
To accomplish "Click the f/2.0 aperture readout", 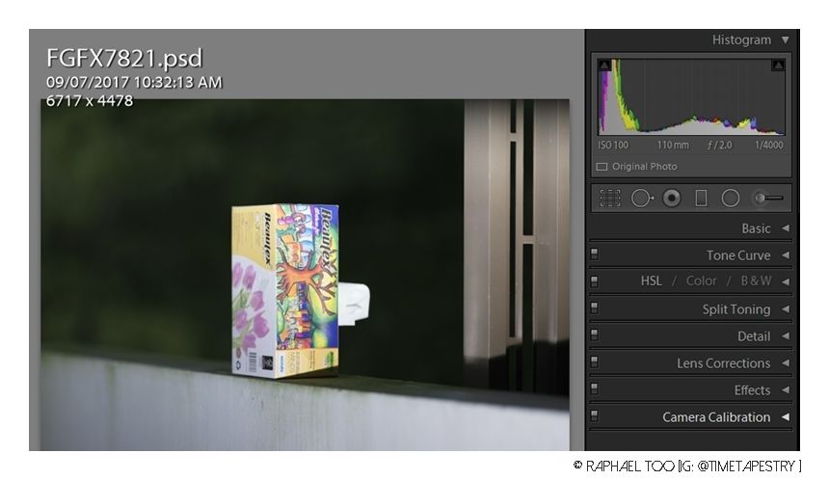I will click(719, 145).
